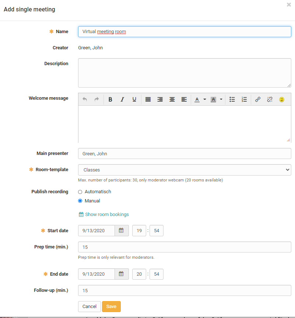Open the End date calendar picker
The height and width of the screenshot is (318, 295).
pyautogui.click(x=122, y=274)
